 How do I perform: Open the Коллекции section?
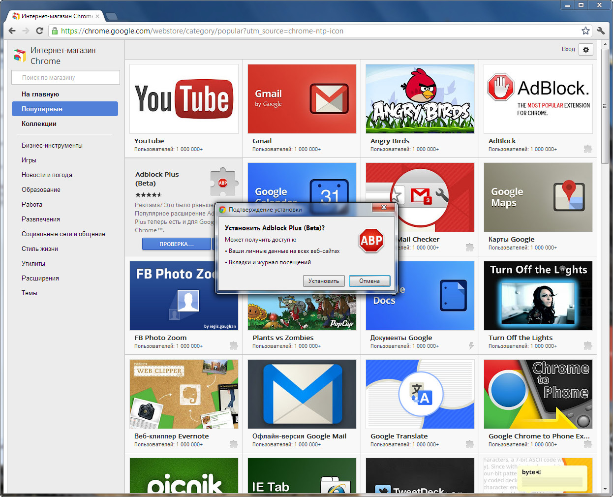coord(39,124)
